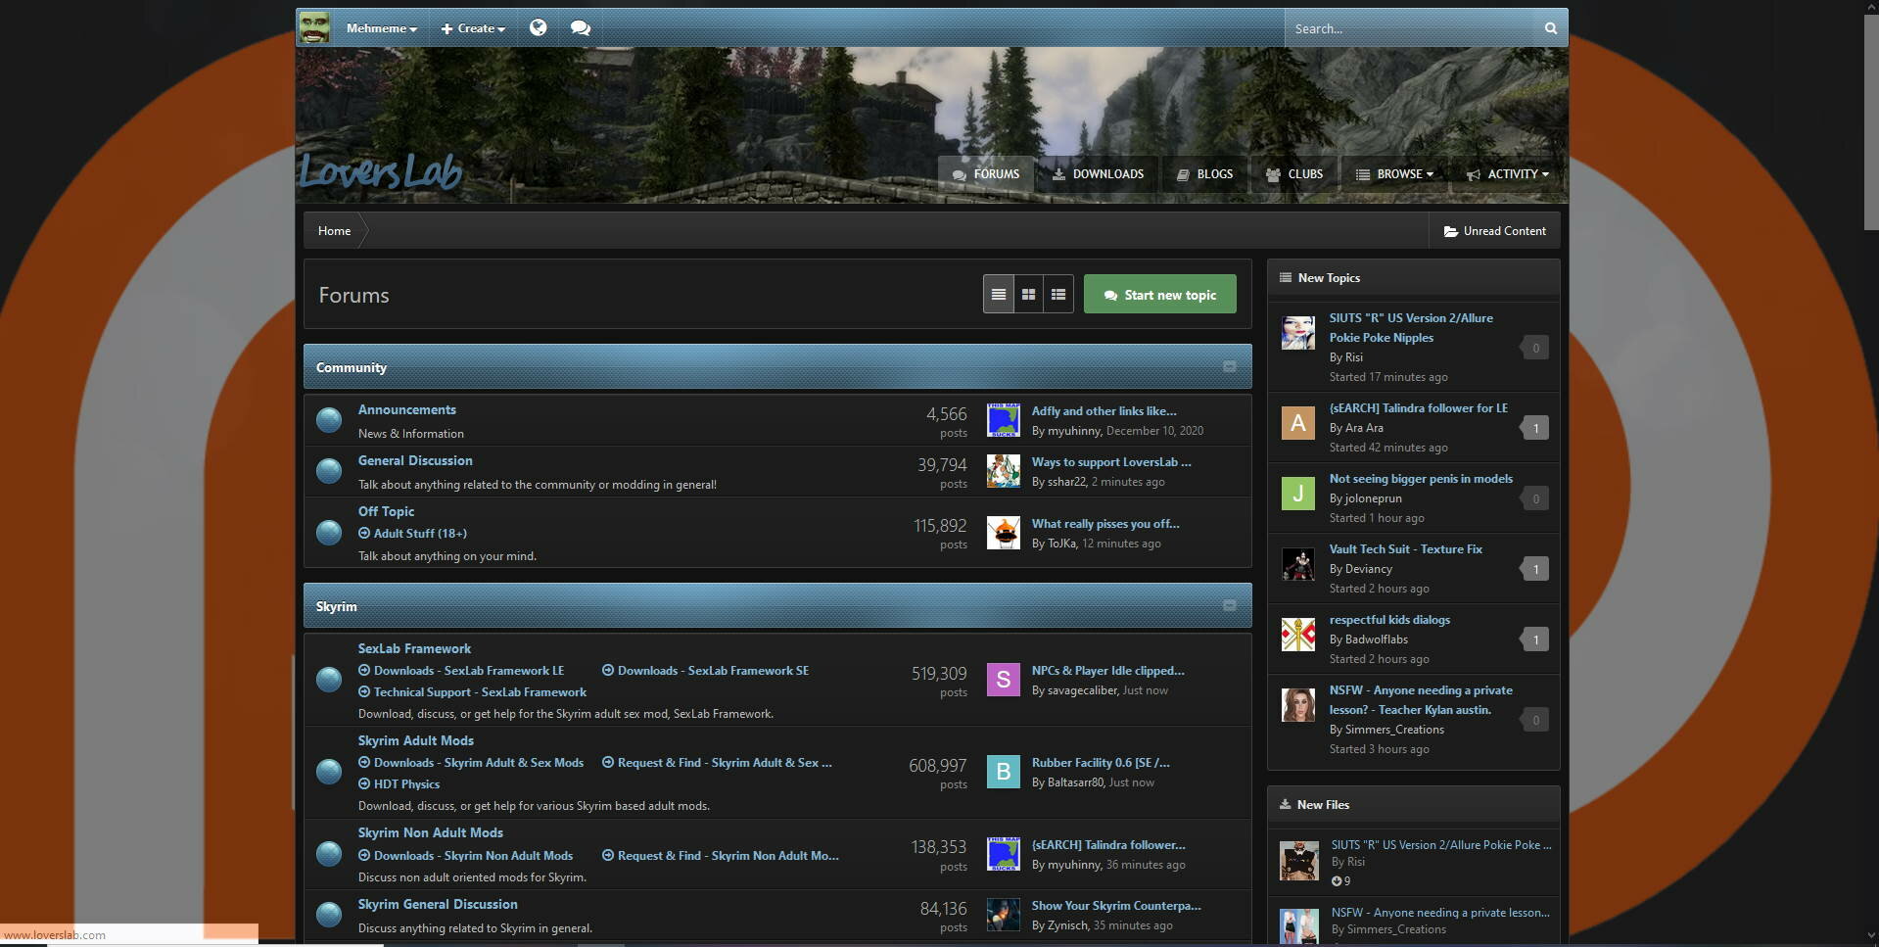Open respectful kids dialogs topic
The width and height of the screenshot is (1879, 947).
1389,620
